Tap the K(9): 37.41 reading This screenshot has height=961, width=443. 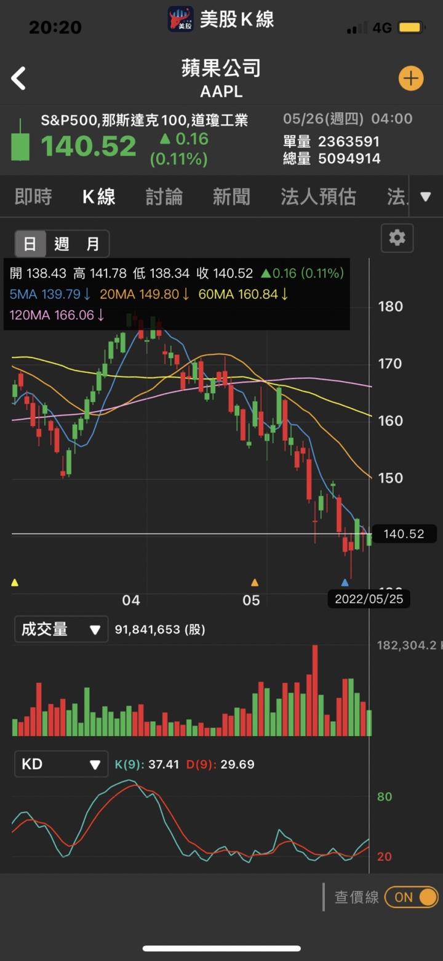(x=147, y=764)
